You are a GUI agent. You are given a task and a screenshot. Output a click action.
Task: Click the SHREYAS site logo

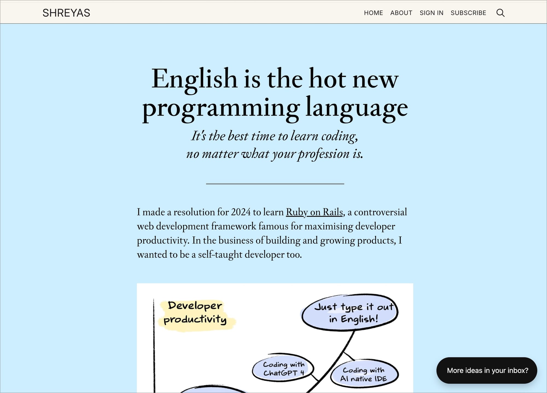pos(66,13)
